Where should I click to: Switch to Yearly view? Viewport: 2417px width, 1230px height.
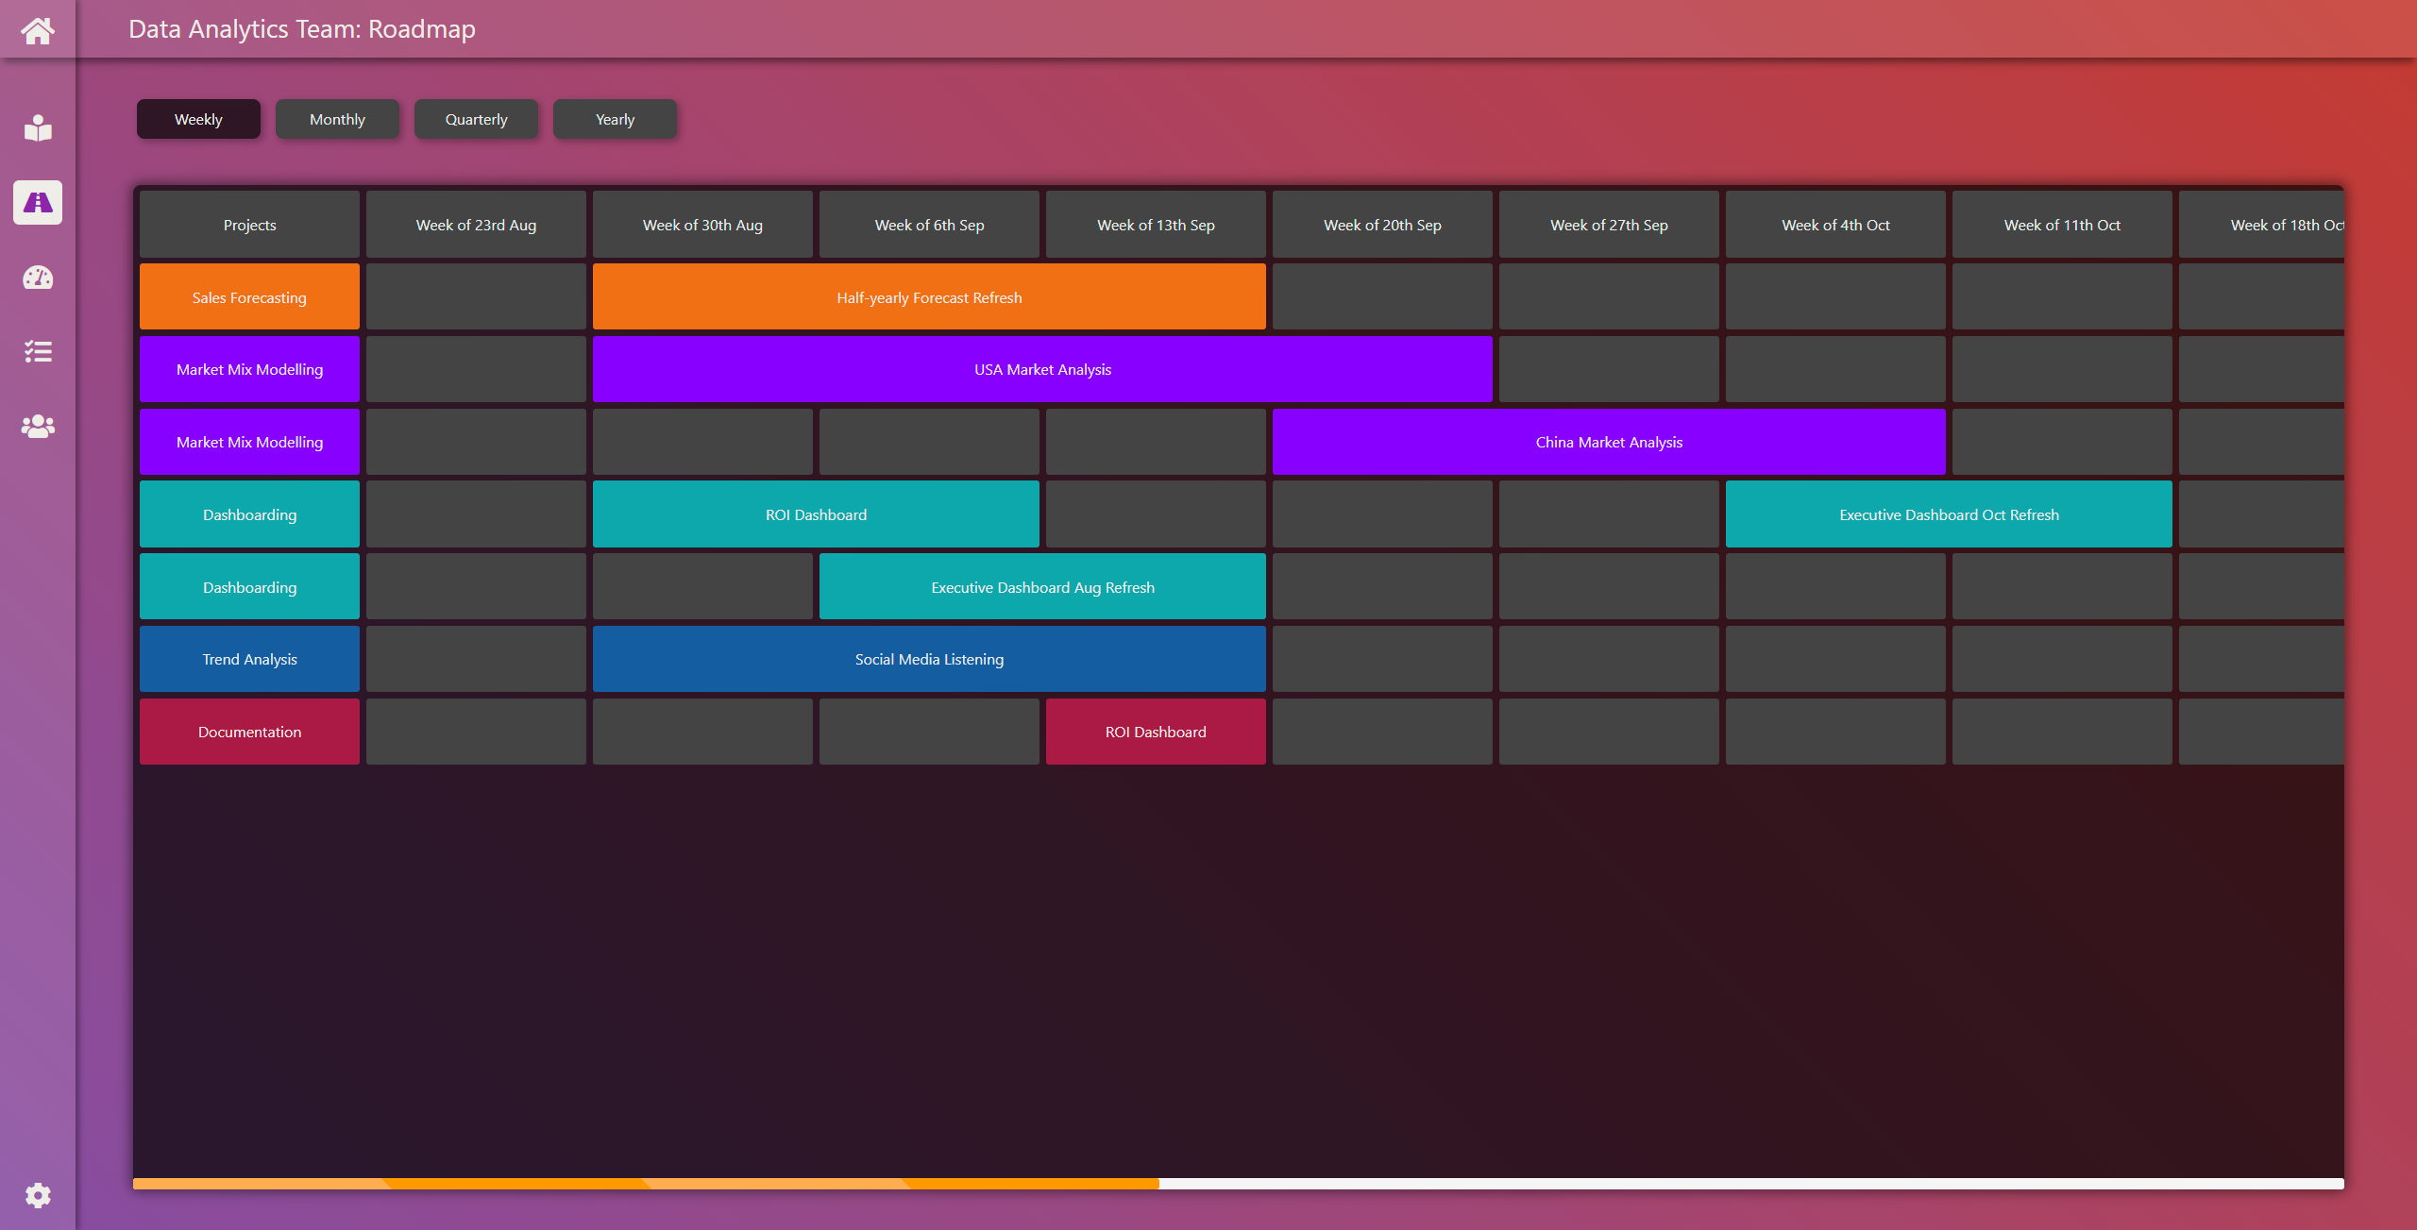pos(615,119)
